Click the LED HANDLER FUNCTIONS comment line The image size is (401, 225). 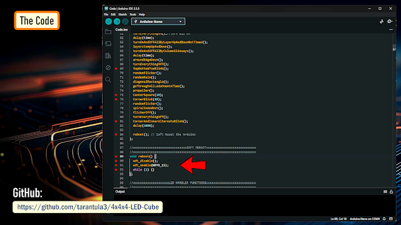pyautogui.click(x=192, y=183)
